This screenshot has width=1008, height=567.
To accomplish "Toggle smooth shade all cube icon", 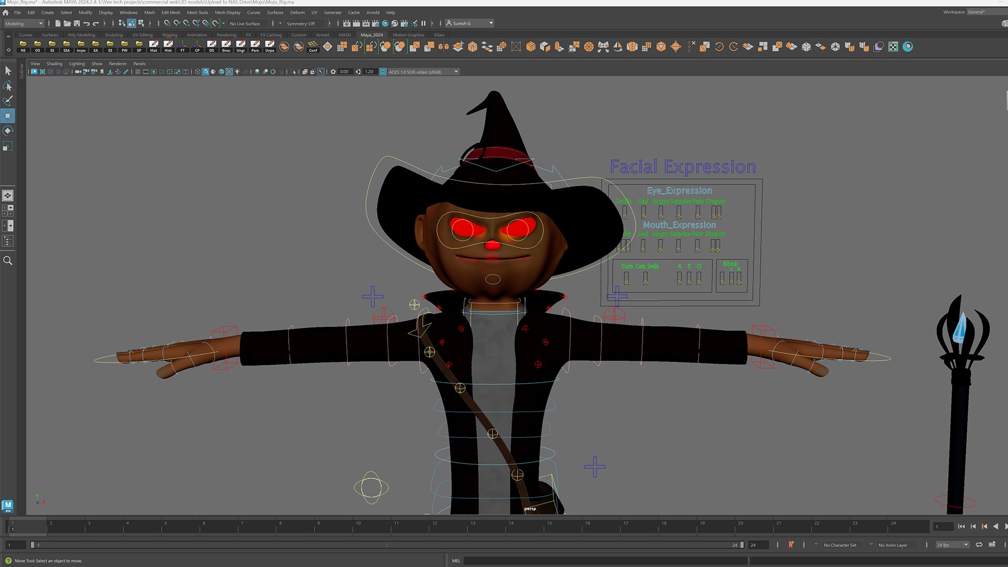I will pyautogui.click(x=205, y=72).
